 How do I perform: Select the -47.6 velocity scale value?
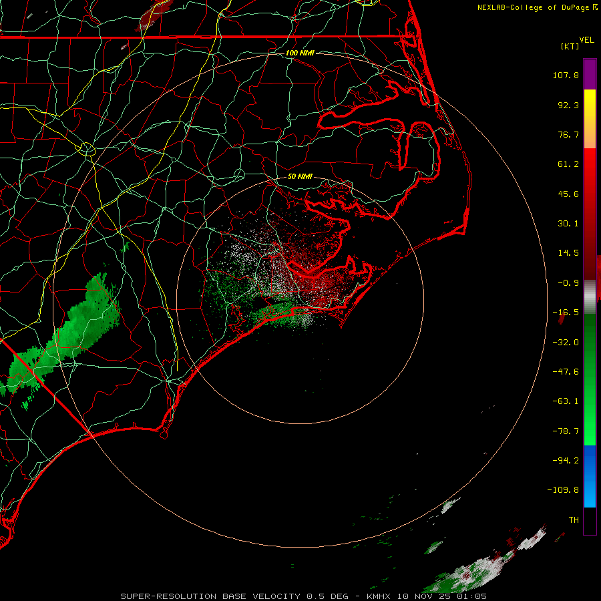tap(566, 372)
